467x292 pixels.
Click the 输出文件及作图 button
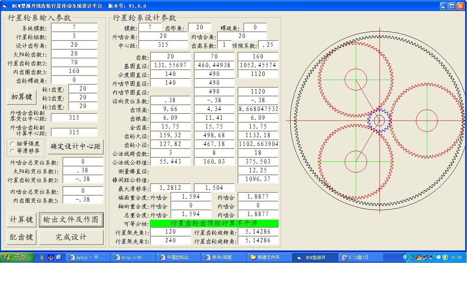[71, 220]
